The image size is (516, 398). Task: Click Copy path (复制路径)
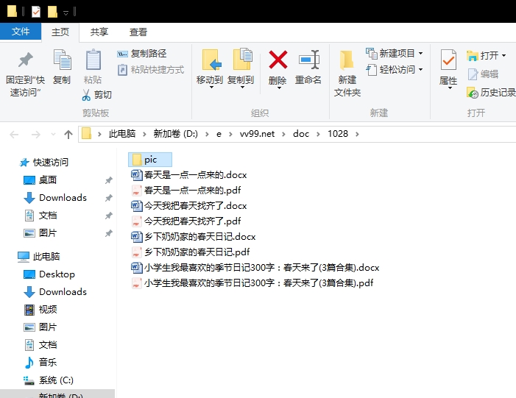pyautogui.click(x=142, y=54)
